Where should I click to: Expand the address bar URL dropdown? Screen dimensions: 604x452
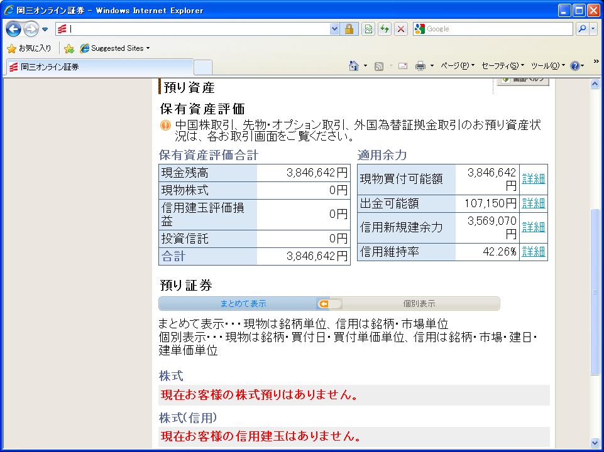334,29
